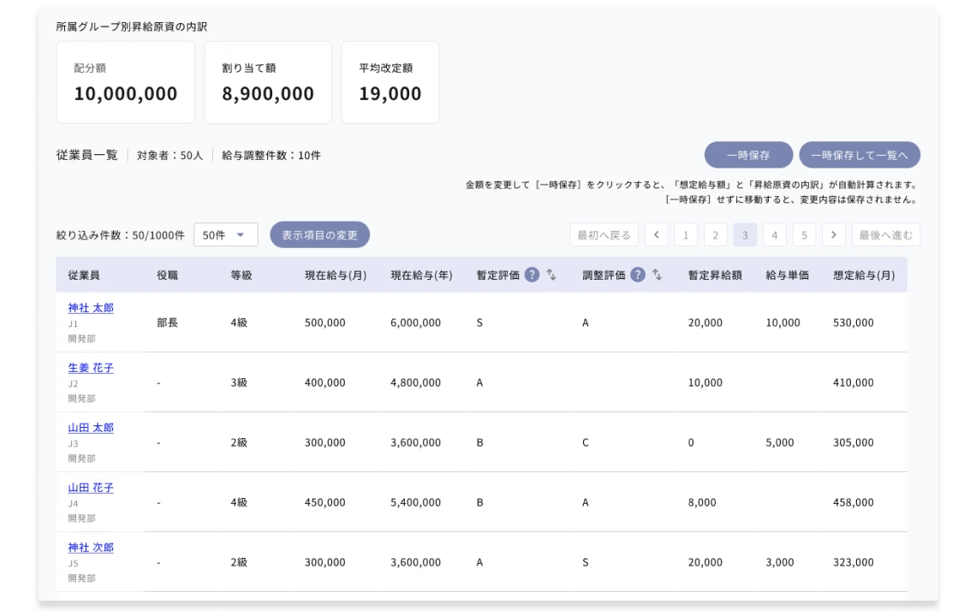
Task: Sort by 調整評価 column arrows
Action: [x=657, y=275]
